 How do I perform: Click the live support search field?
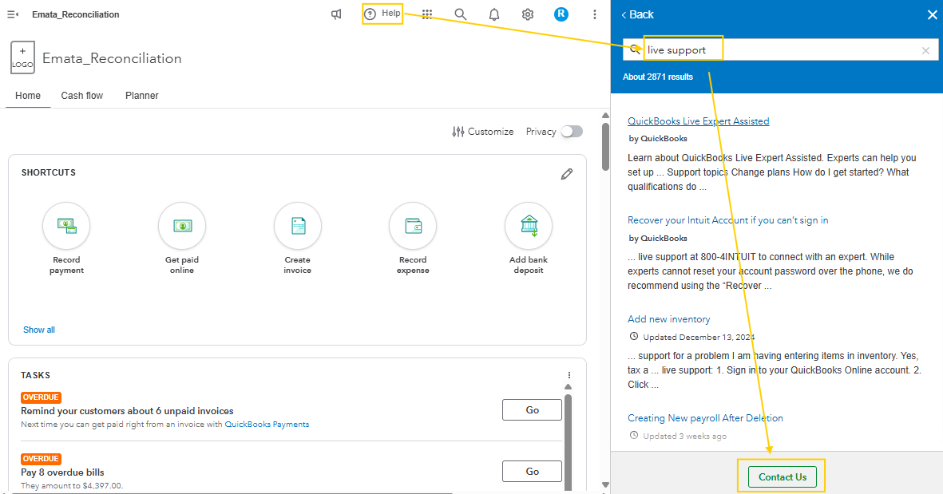coord(780,50)
